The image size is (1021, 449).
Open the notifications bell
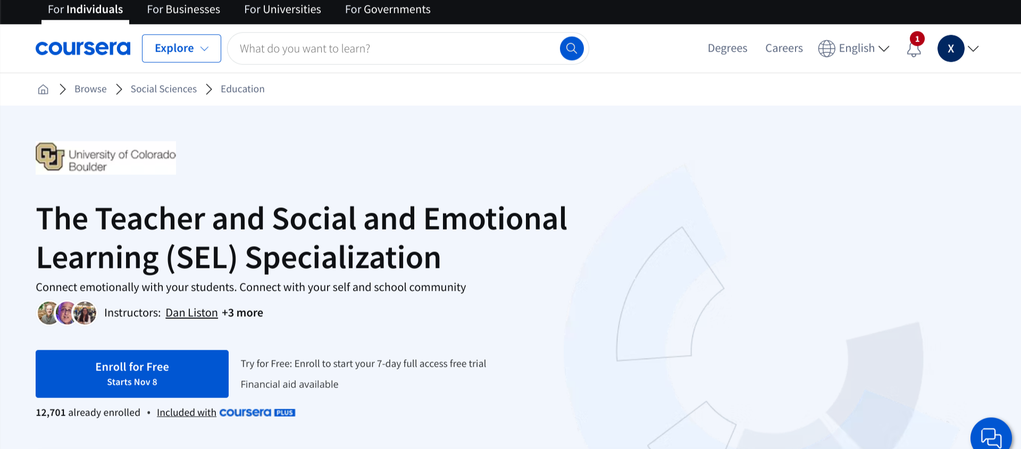coord(914,49)
